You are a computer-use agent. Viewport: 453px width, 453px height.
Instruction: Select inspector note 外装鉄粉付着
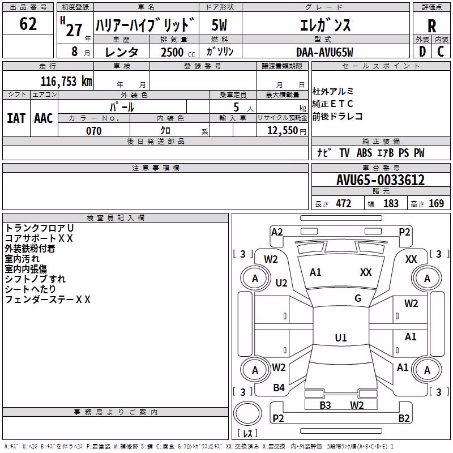coord(30,249)
